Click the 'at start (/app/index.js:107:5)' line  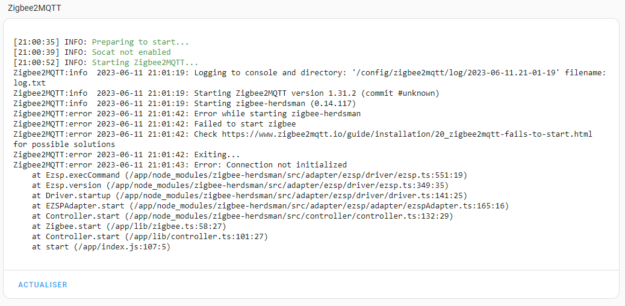click(101, 247)
